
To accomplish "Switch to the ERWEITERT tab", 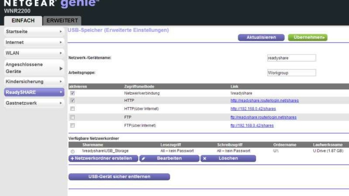I will tap(62, 21).
